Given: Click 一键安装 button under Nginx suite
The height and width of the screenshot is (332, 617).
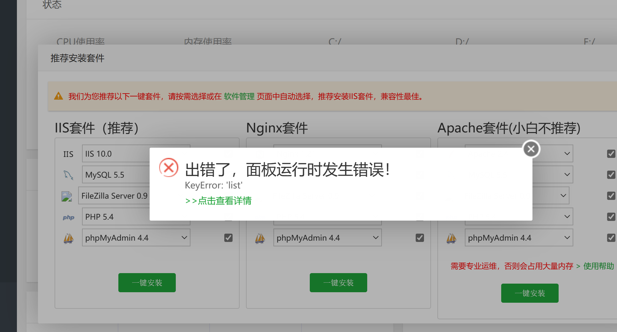Looking at the screenshot, I should point(338,283).
